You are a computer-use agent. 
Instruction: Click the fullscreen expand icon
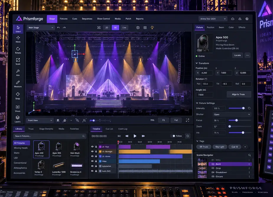[x=187, y=120]
